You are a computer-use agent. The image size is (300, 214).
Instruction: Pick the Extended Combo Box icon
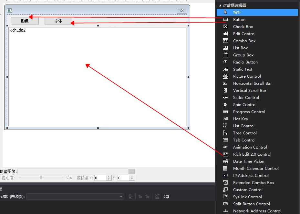coord(225,182)
